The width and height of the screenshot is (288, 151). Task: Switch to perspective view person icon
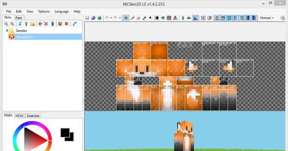(x=183, y=18)
